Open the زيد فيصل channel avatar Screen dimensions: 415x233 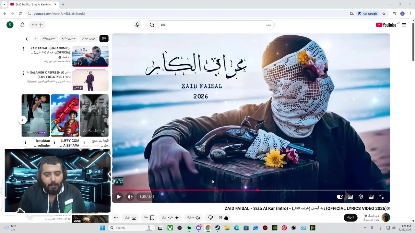tap(386, 217)
